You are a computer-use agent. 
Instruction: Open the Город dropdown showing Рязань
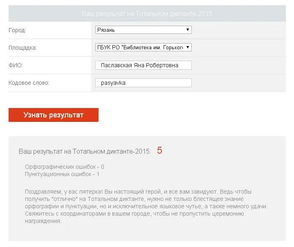pyautogui.click(x=143, y=30)
